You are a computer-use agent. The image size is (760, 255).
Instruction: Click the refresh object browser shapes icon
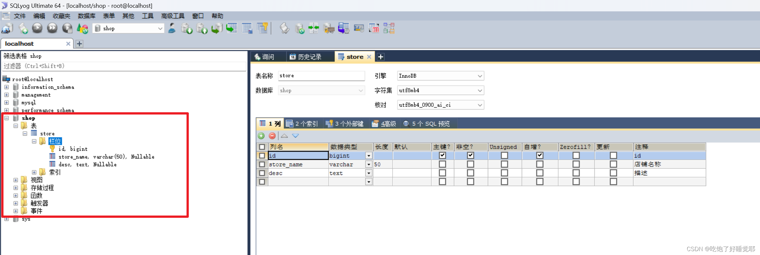pos(82,28)
